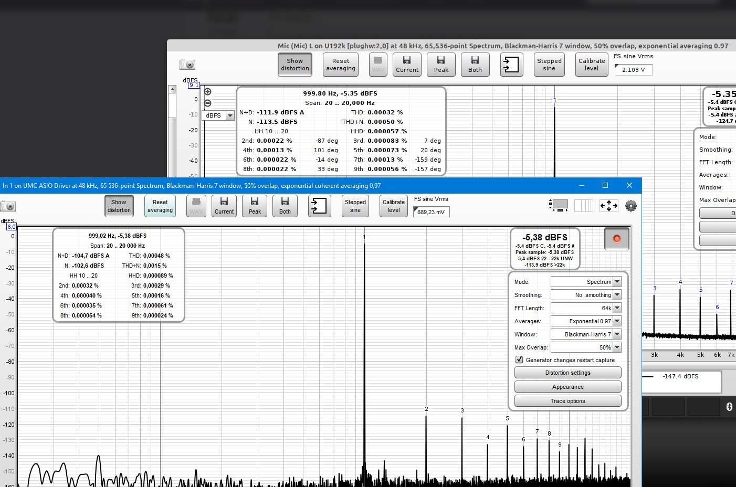This screenshot has width=736, height=487.
Task: Toggle Show distortion in UMC ASIO window
Action: [119, 206]
